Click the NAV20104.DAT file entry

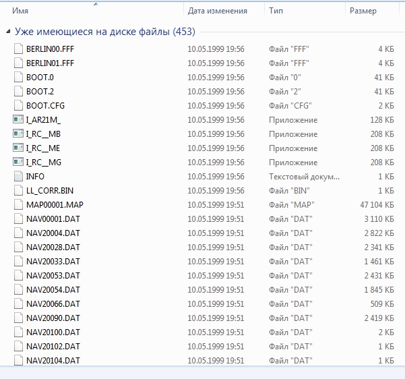[x=53, y=361]
